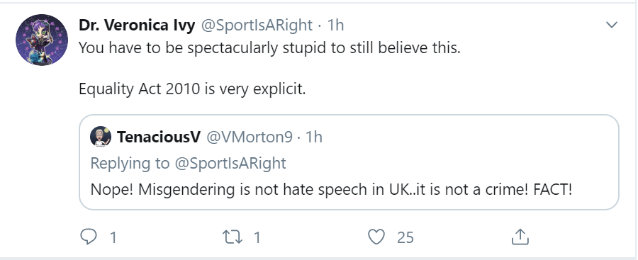The height and width of the screenshot is (260, 638).
Task: Open the main tweet's 1h timestamp
Action: [336, 26]
